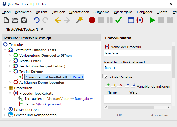Image resolution: width=177 pixels, height=127 pixels.
Task: Click the blue window components icon
Action: point(131,20)
